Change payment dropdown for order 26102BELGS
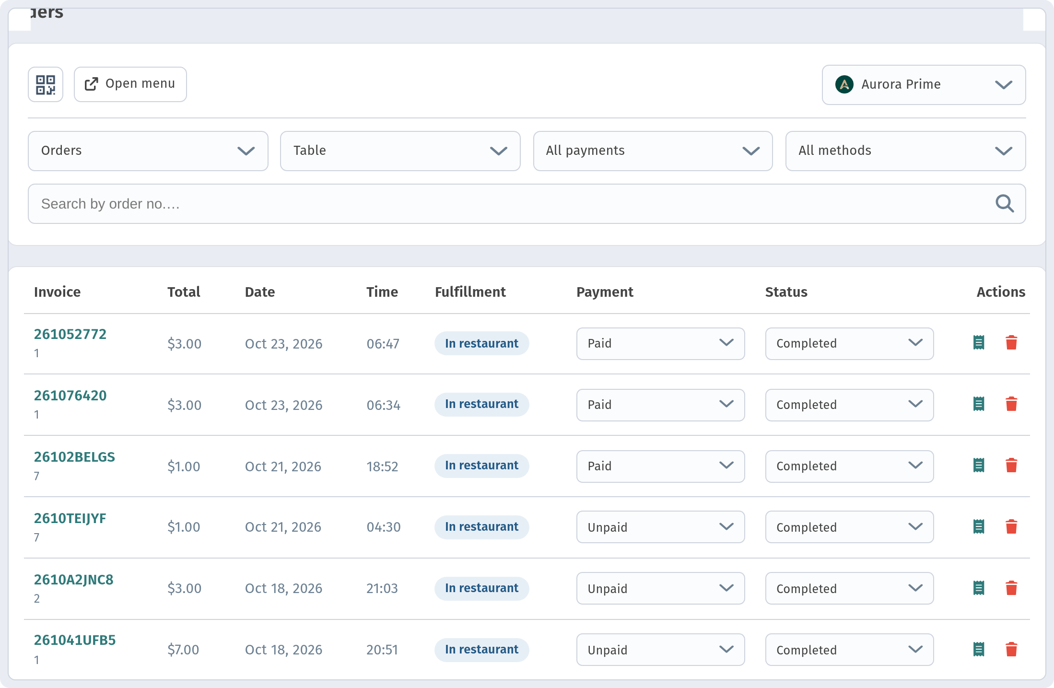1054x688 pixels. [x=660, y=466]
